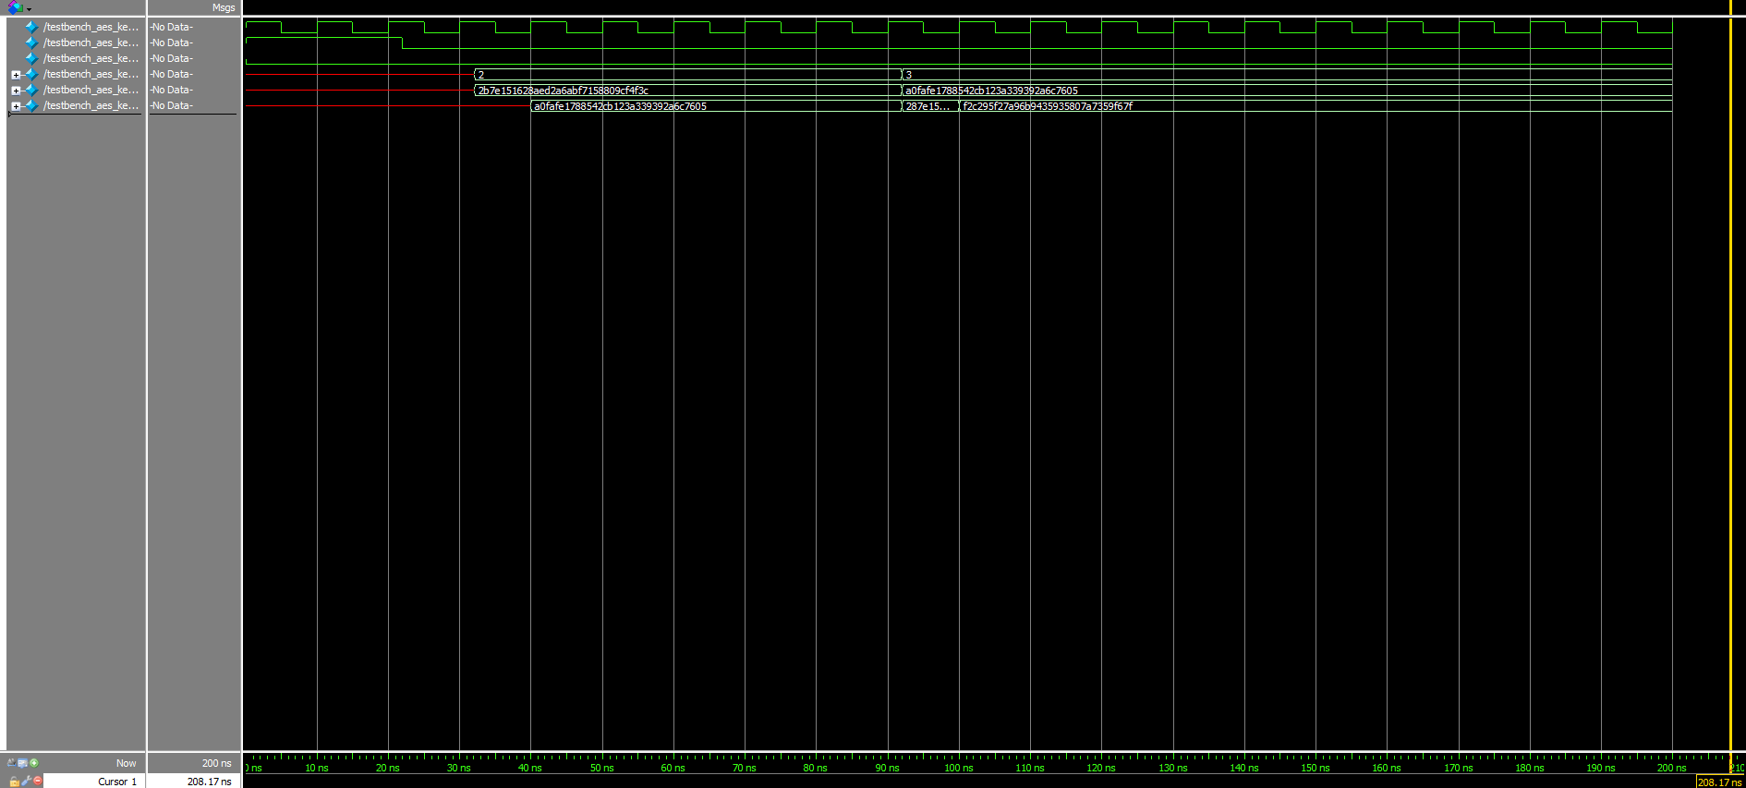
Task: Click the yellow 208.17 ns cursor time tag
Action: (x=1718, y=782)
